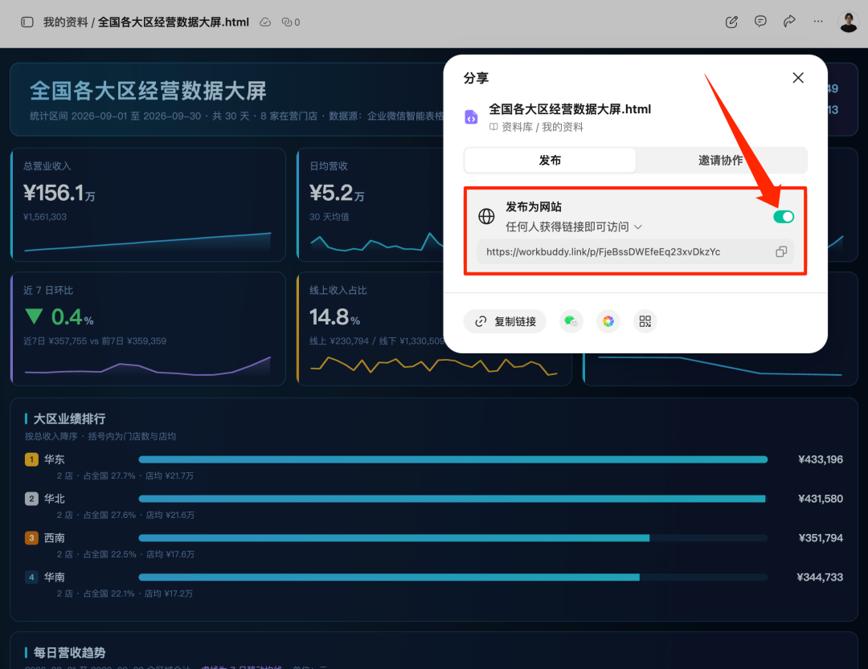Open the comments icon in header
Image resolution: width=868 pixels, height=669 pixels.
[760, 22]
